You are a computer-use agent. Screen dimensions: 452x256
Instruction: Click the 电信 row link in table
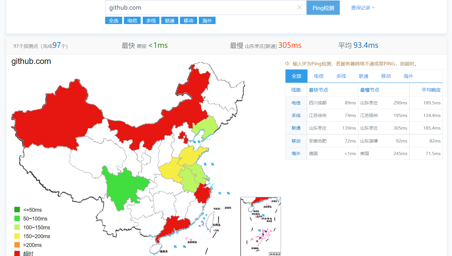click(296, 103)
